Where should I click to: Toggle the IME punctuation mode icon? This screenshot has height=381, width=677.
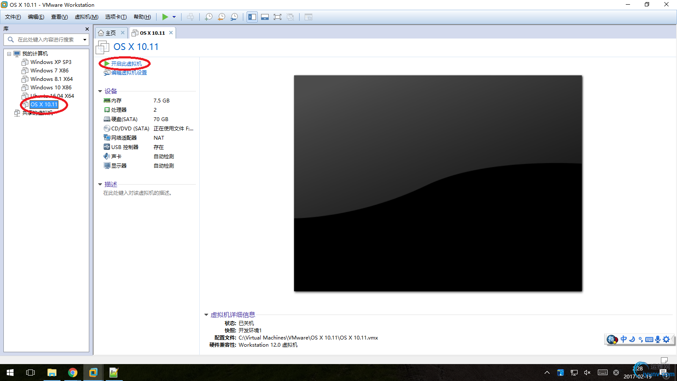tap(641, 339)
